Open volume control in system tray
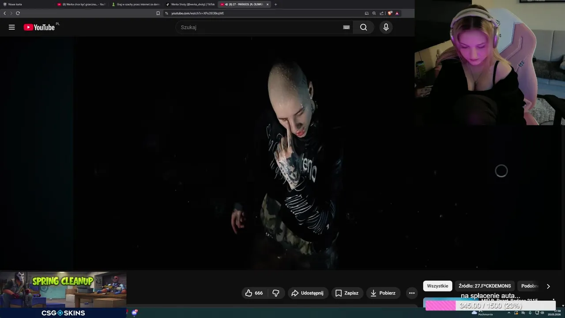565x318 pixels. 542,313
